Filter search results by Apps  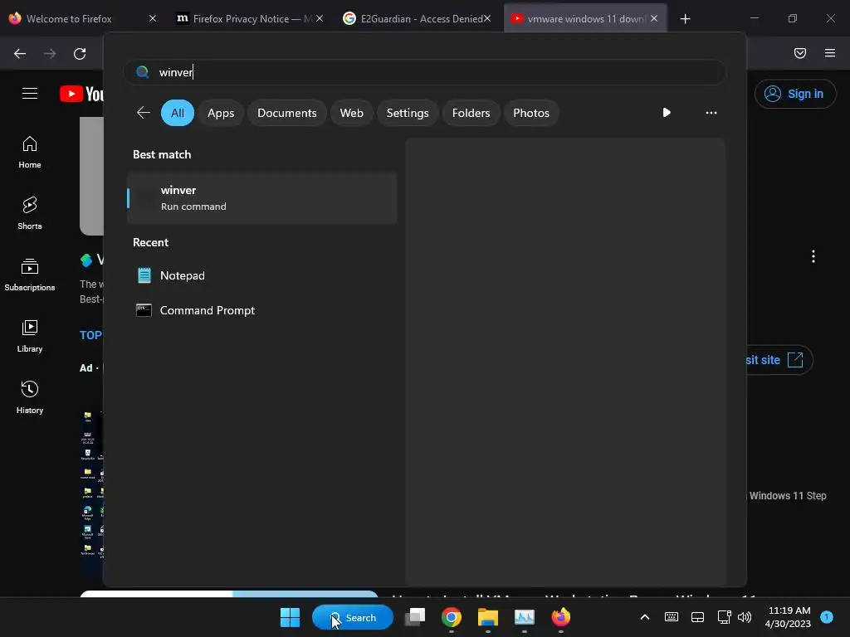[221, 113]
